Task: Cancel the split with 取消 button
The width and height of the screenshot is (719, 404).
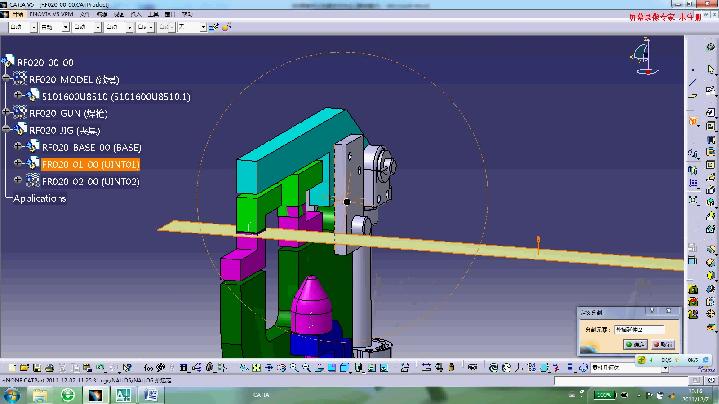Action: click(x=663, y=344)
